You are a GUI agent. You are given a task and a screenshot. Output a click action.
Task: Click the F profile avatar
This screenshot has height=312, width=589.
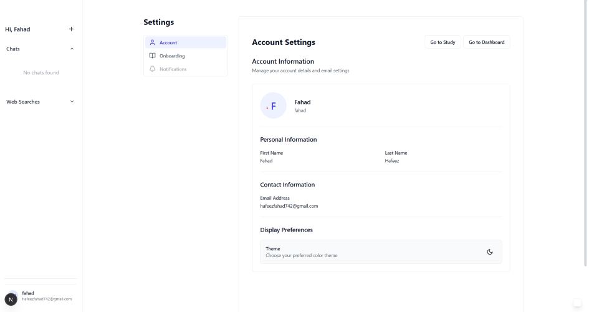point(273,105)
